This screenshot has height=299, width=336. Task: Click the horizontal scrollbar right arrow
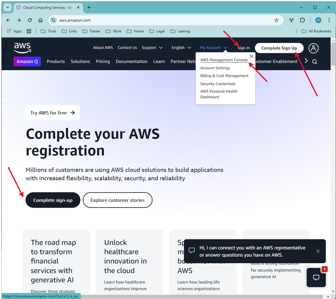tap(328, 297)
